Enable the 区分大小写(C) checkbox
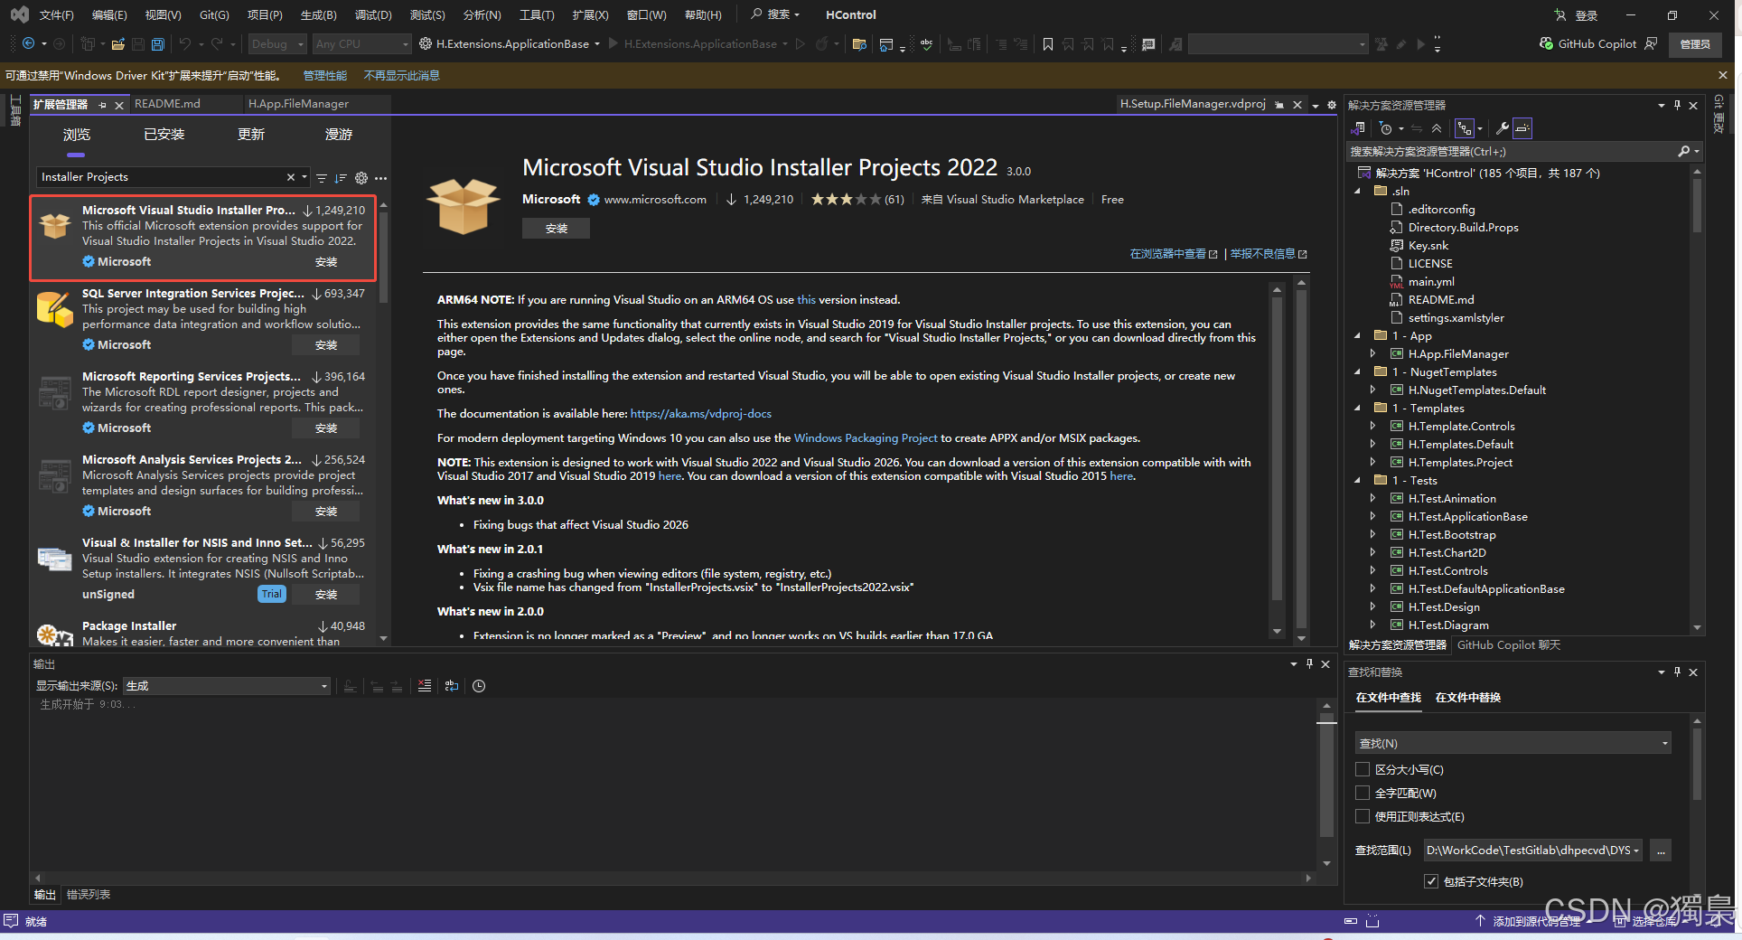 point(1363,769)
